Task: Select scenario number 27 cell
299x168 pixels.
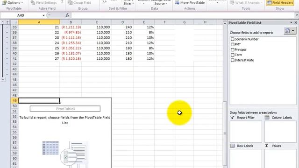Action: coord(39,58)
